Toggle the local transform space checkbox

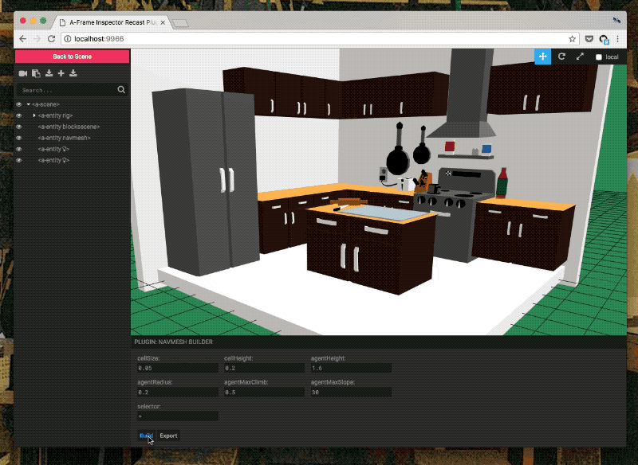tap(599, 57)
